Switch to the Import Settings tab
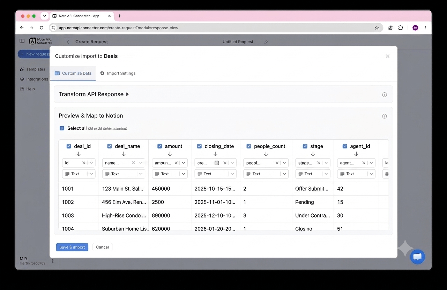Screen dimensions: 447x290 tap(118, 74)
